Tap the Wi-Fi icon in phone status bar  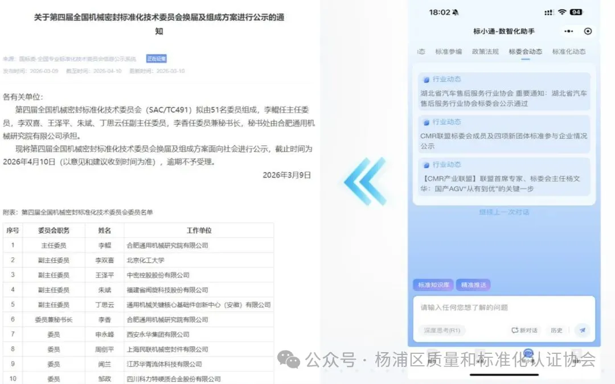pos(562,12)
